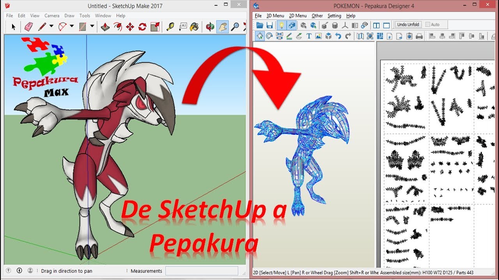Pick the Eraser tool in SketchUp
Viewport: 499px width, 280px height.
(28, 27)
